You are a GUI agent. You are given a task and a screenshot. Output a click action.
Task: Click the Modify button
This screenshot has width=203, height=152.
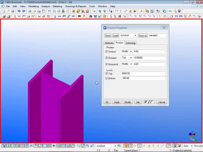tap(128, 102)
